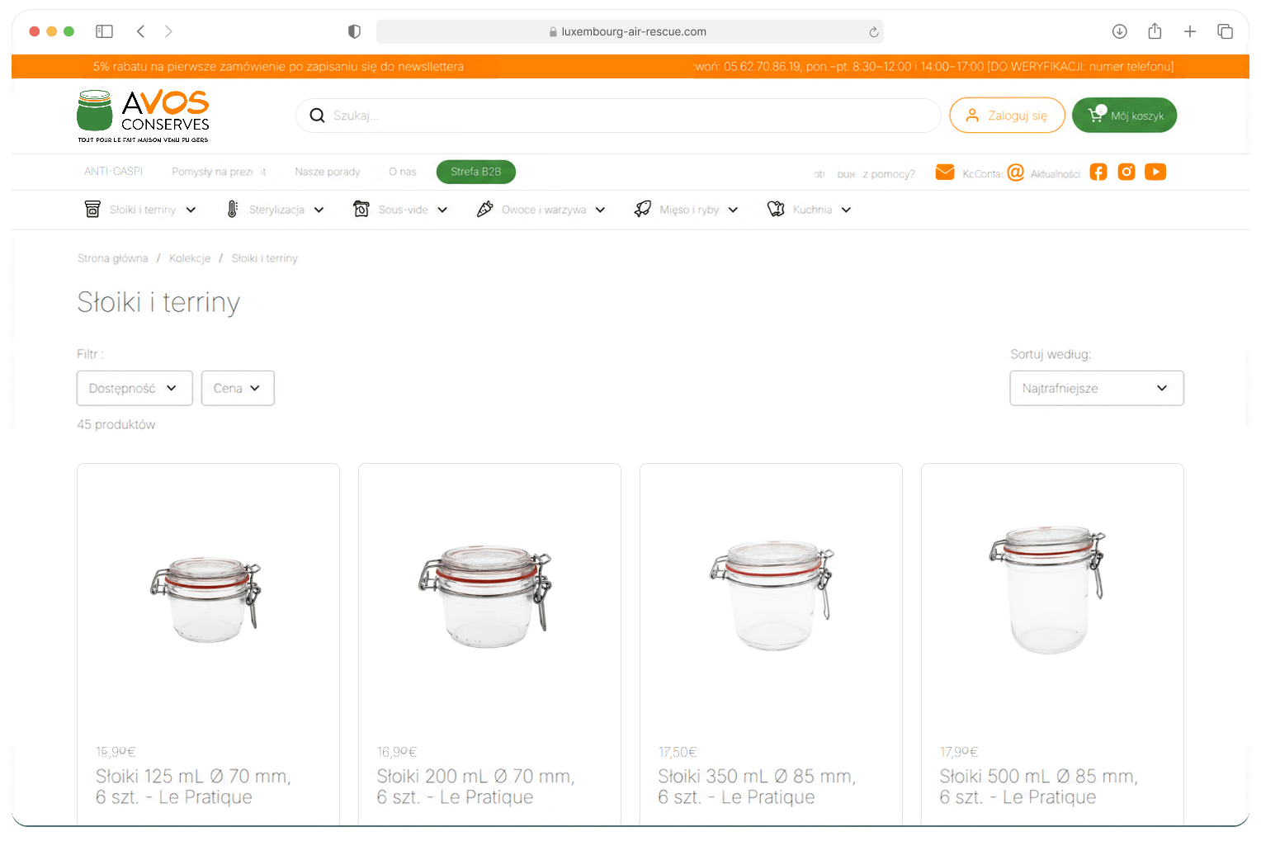Click the magnifier search icon
Screen dimensions: 1261x841
(317, 116)
